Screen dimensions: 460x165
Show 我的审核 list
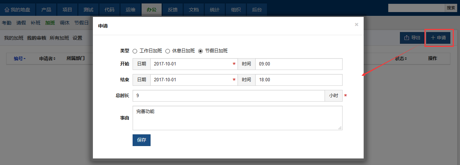click(37, 38)
